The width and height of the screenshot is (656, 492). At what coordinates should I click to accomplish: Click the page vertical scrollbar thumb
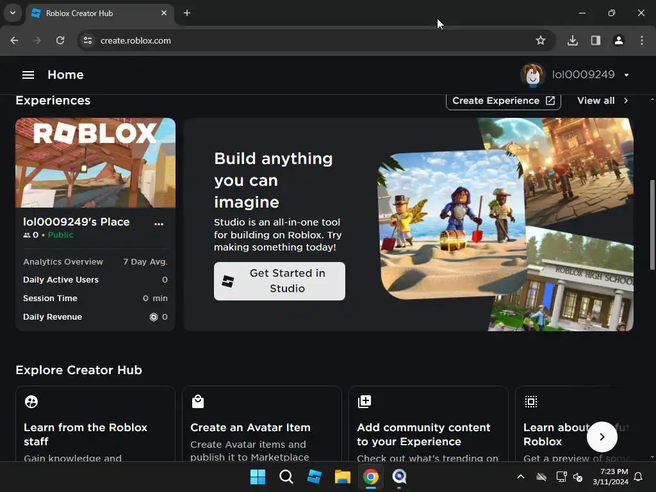tap(652, 225)
